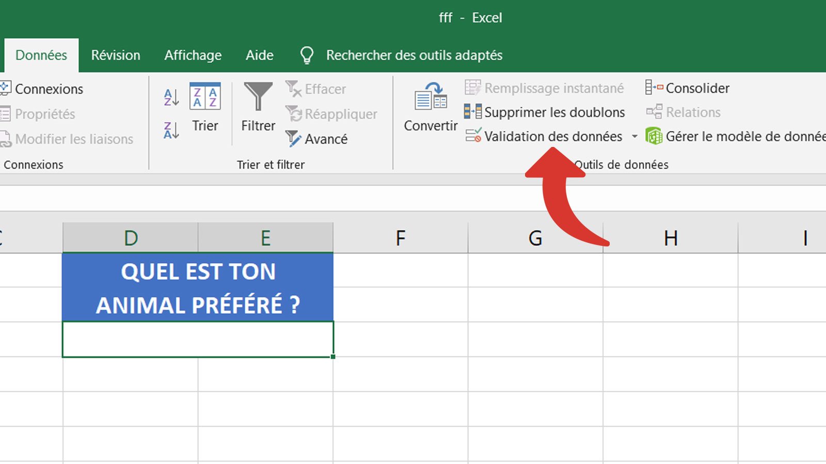Switch to the Révision tab
Screen dimensions: 826x464
tap(116, 55)
